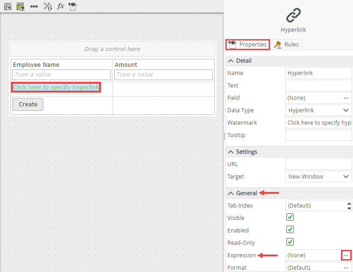Screen dimensions: 353x272
Task: Click the 'Watermark' property label
Action: click(242, 123)
